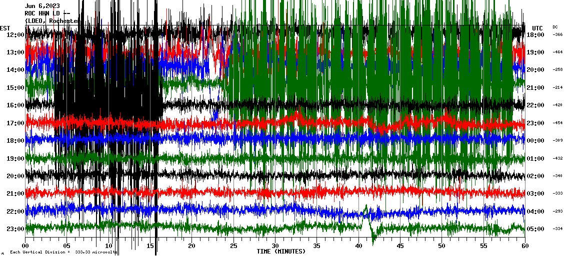Click the 00:00 UTC time label
The image size is (565, 259).
pos(538,141)
